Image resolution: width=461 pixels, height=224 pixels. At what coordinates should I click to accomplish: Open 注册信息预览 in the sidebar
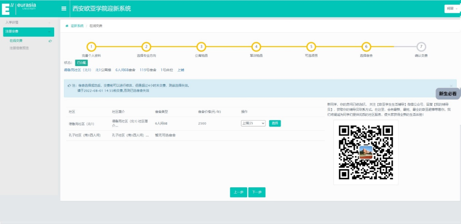tap(19, 48)
